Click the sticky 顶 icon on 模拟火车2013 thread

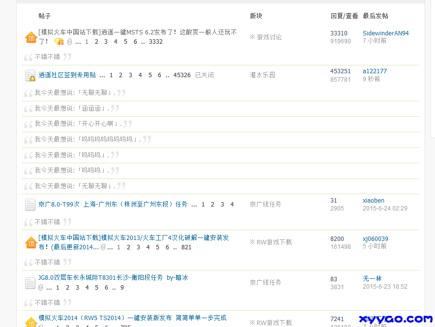pos(30,242)
